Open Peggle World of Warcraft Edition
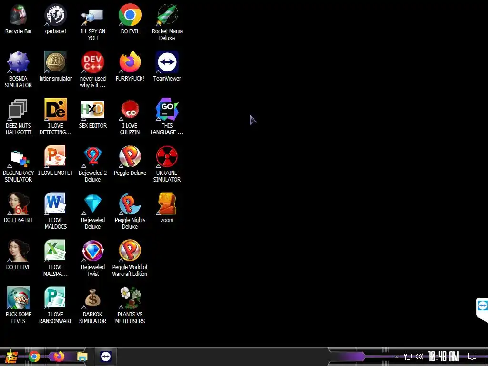 click(130, 251)
